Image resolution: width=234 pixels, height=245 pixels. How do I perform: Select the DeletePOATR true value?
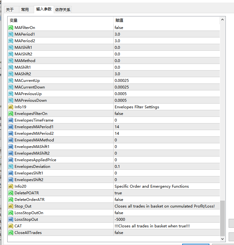pyautogui.click(x=118, y=193)
